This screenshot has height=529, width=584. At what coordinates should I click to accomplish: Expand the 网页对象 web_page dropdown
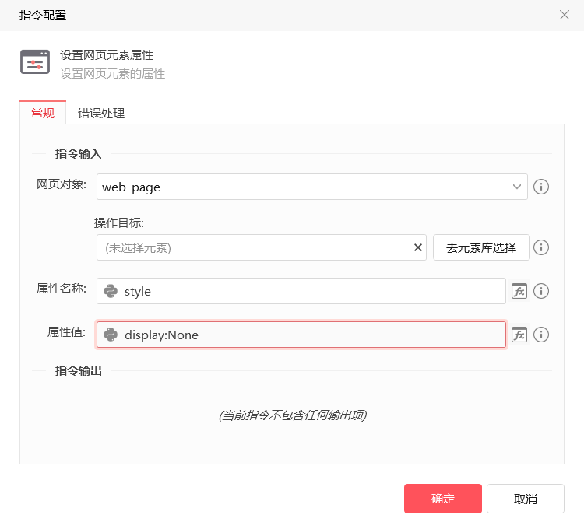[517, 187]
